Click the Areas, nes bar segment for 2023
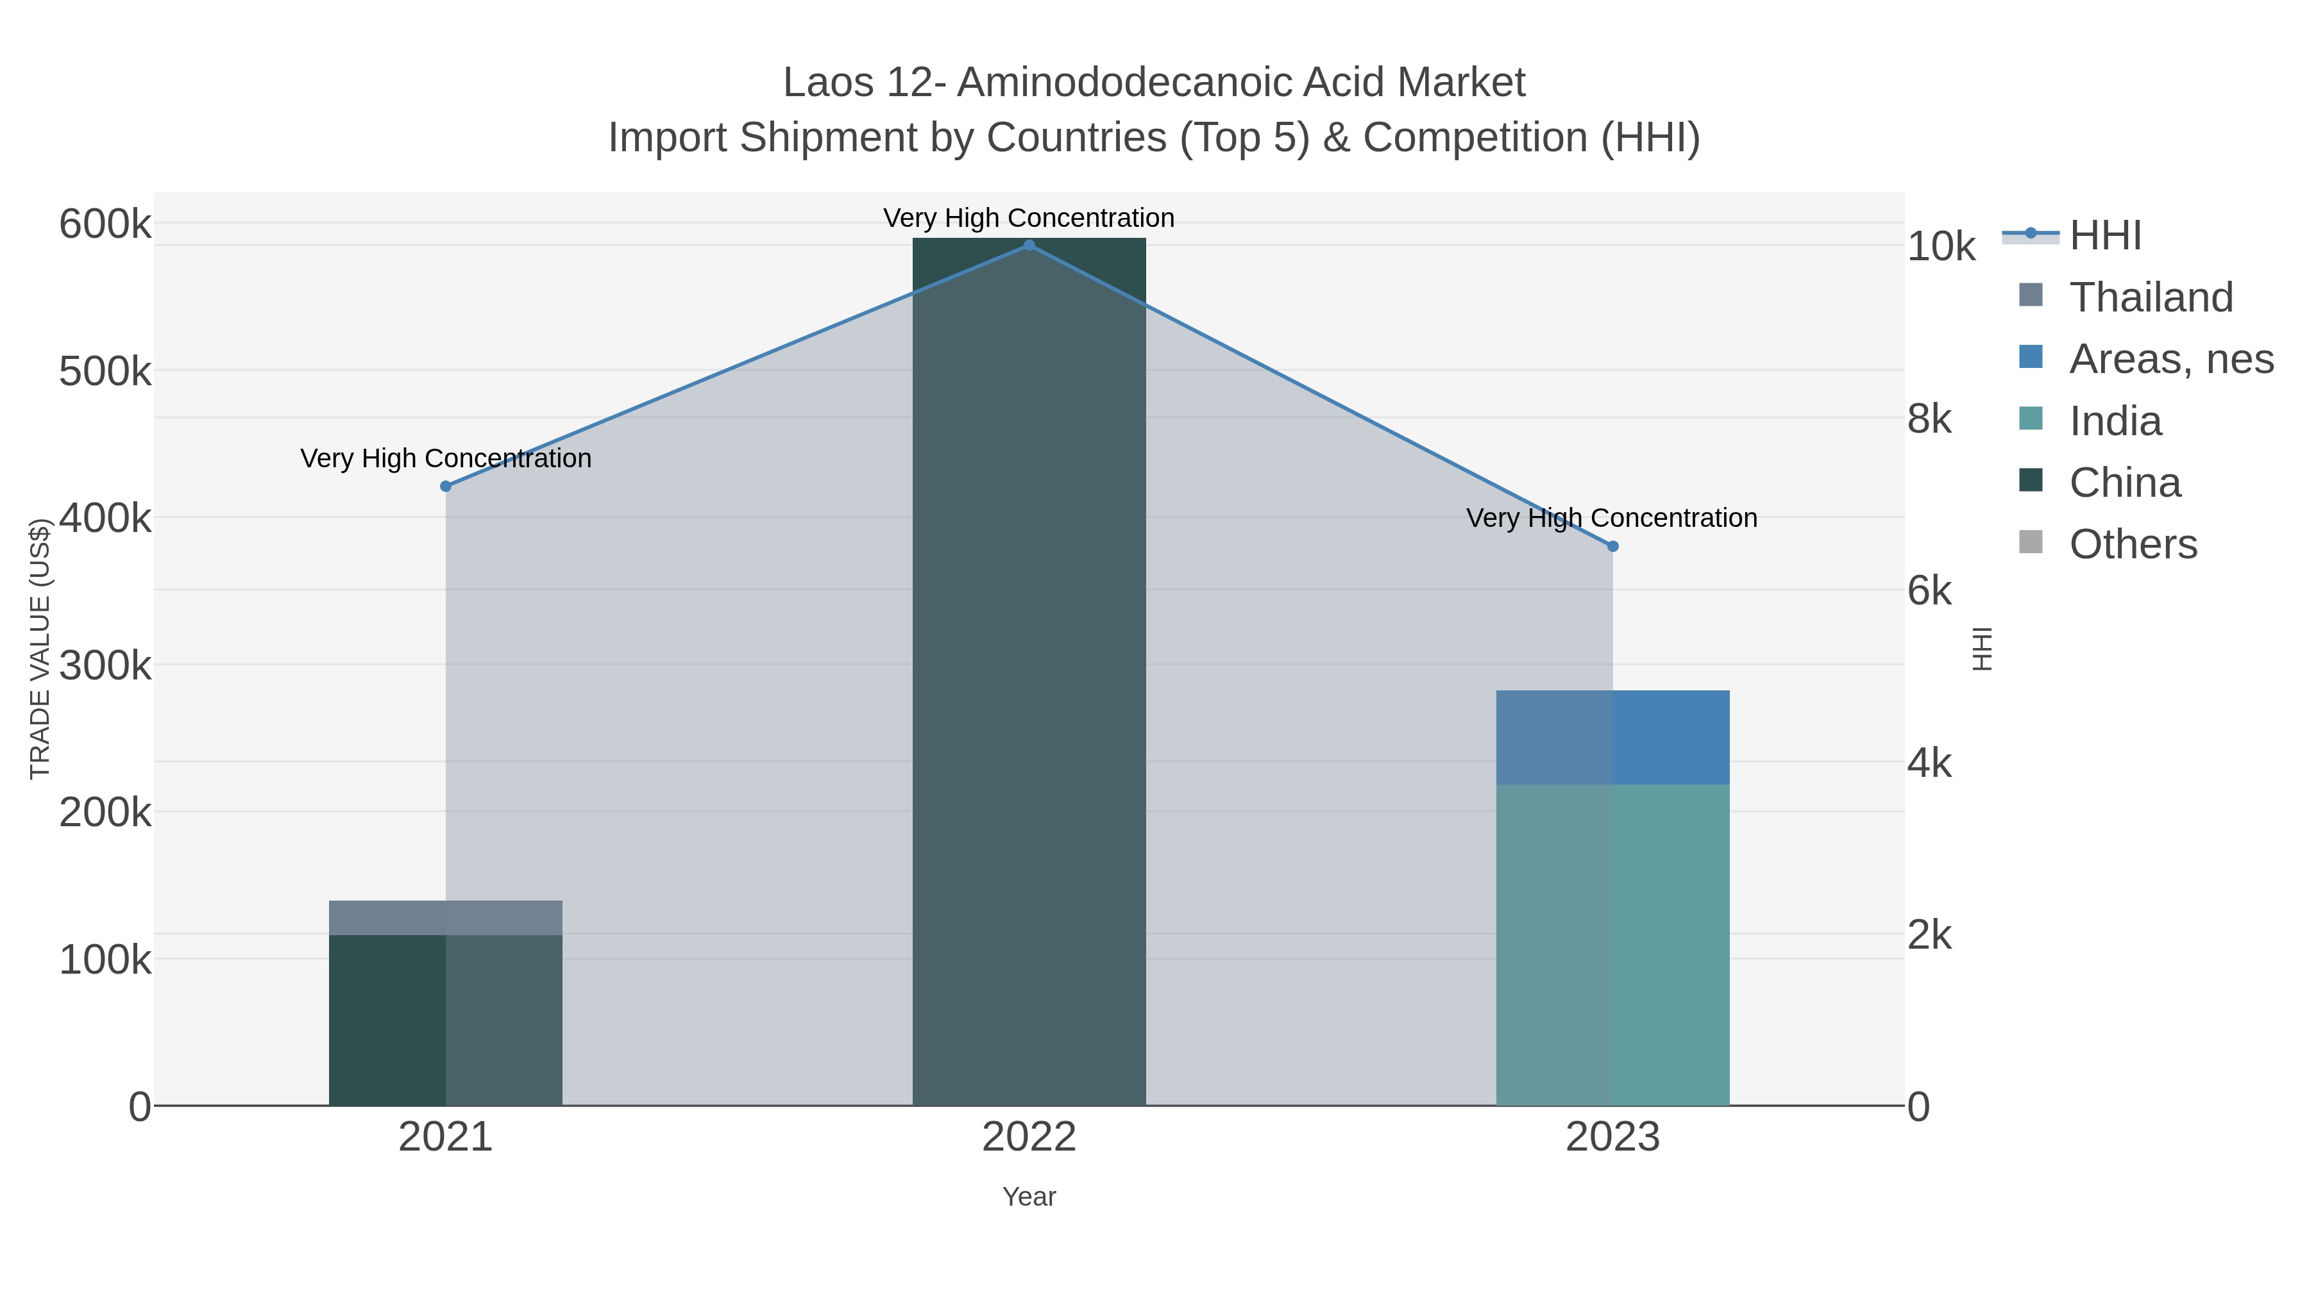 [x=1612, y=738]
